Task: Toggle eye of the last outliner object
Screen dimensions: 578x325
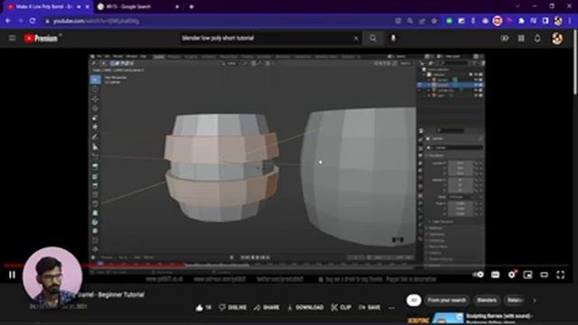Action: point(476,96)
